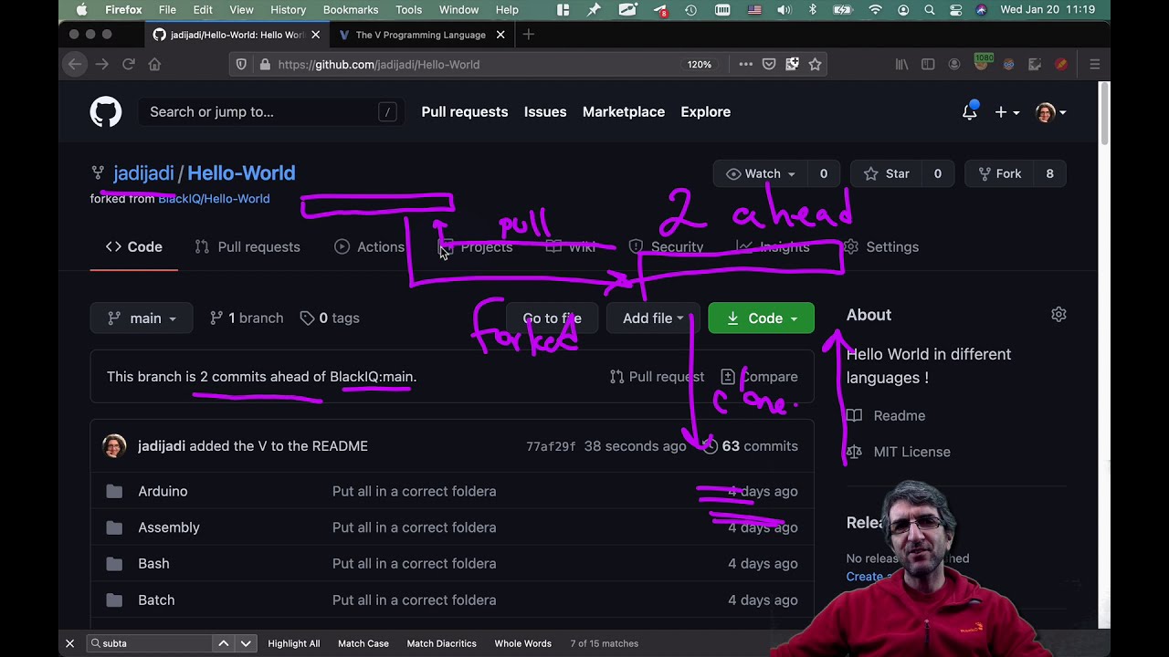Viewport: 1169px width, 657px height.
Task: Toggle Match Diacritics in find bar
Action: coord(441,643)
